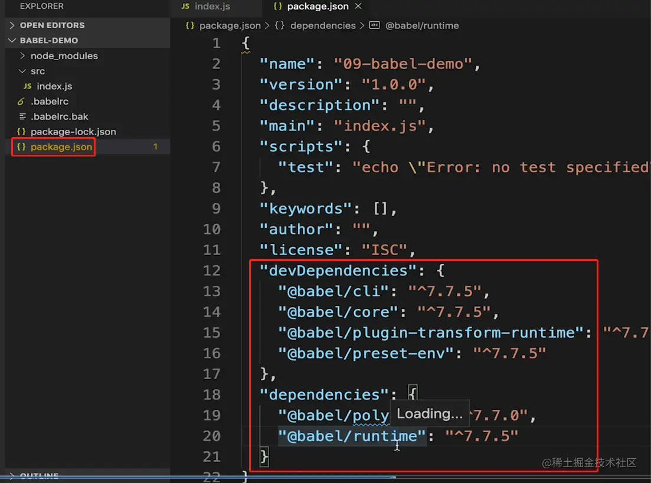Click the problem count badge on package.json

pyautogui.click(x=155, y=146)
